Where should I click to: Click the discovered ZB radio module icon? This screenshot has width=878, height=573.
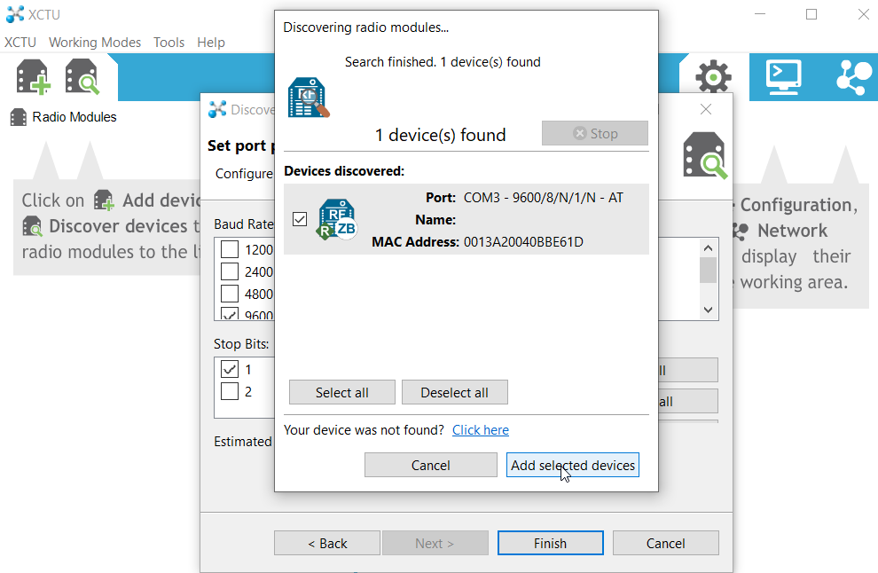(x=337, y=219)
